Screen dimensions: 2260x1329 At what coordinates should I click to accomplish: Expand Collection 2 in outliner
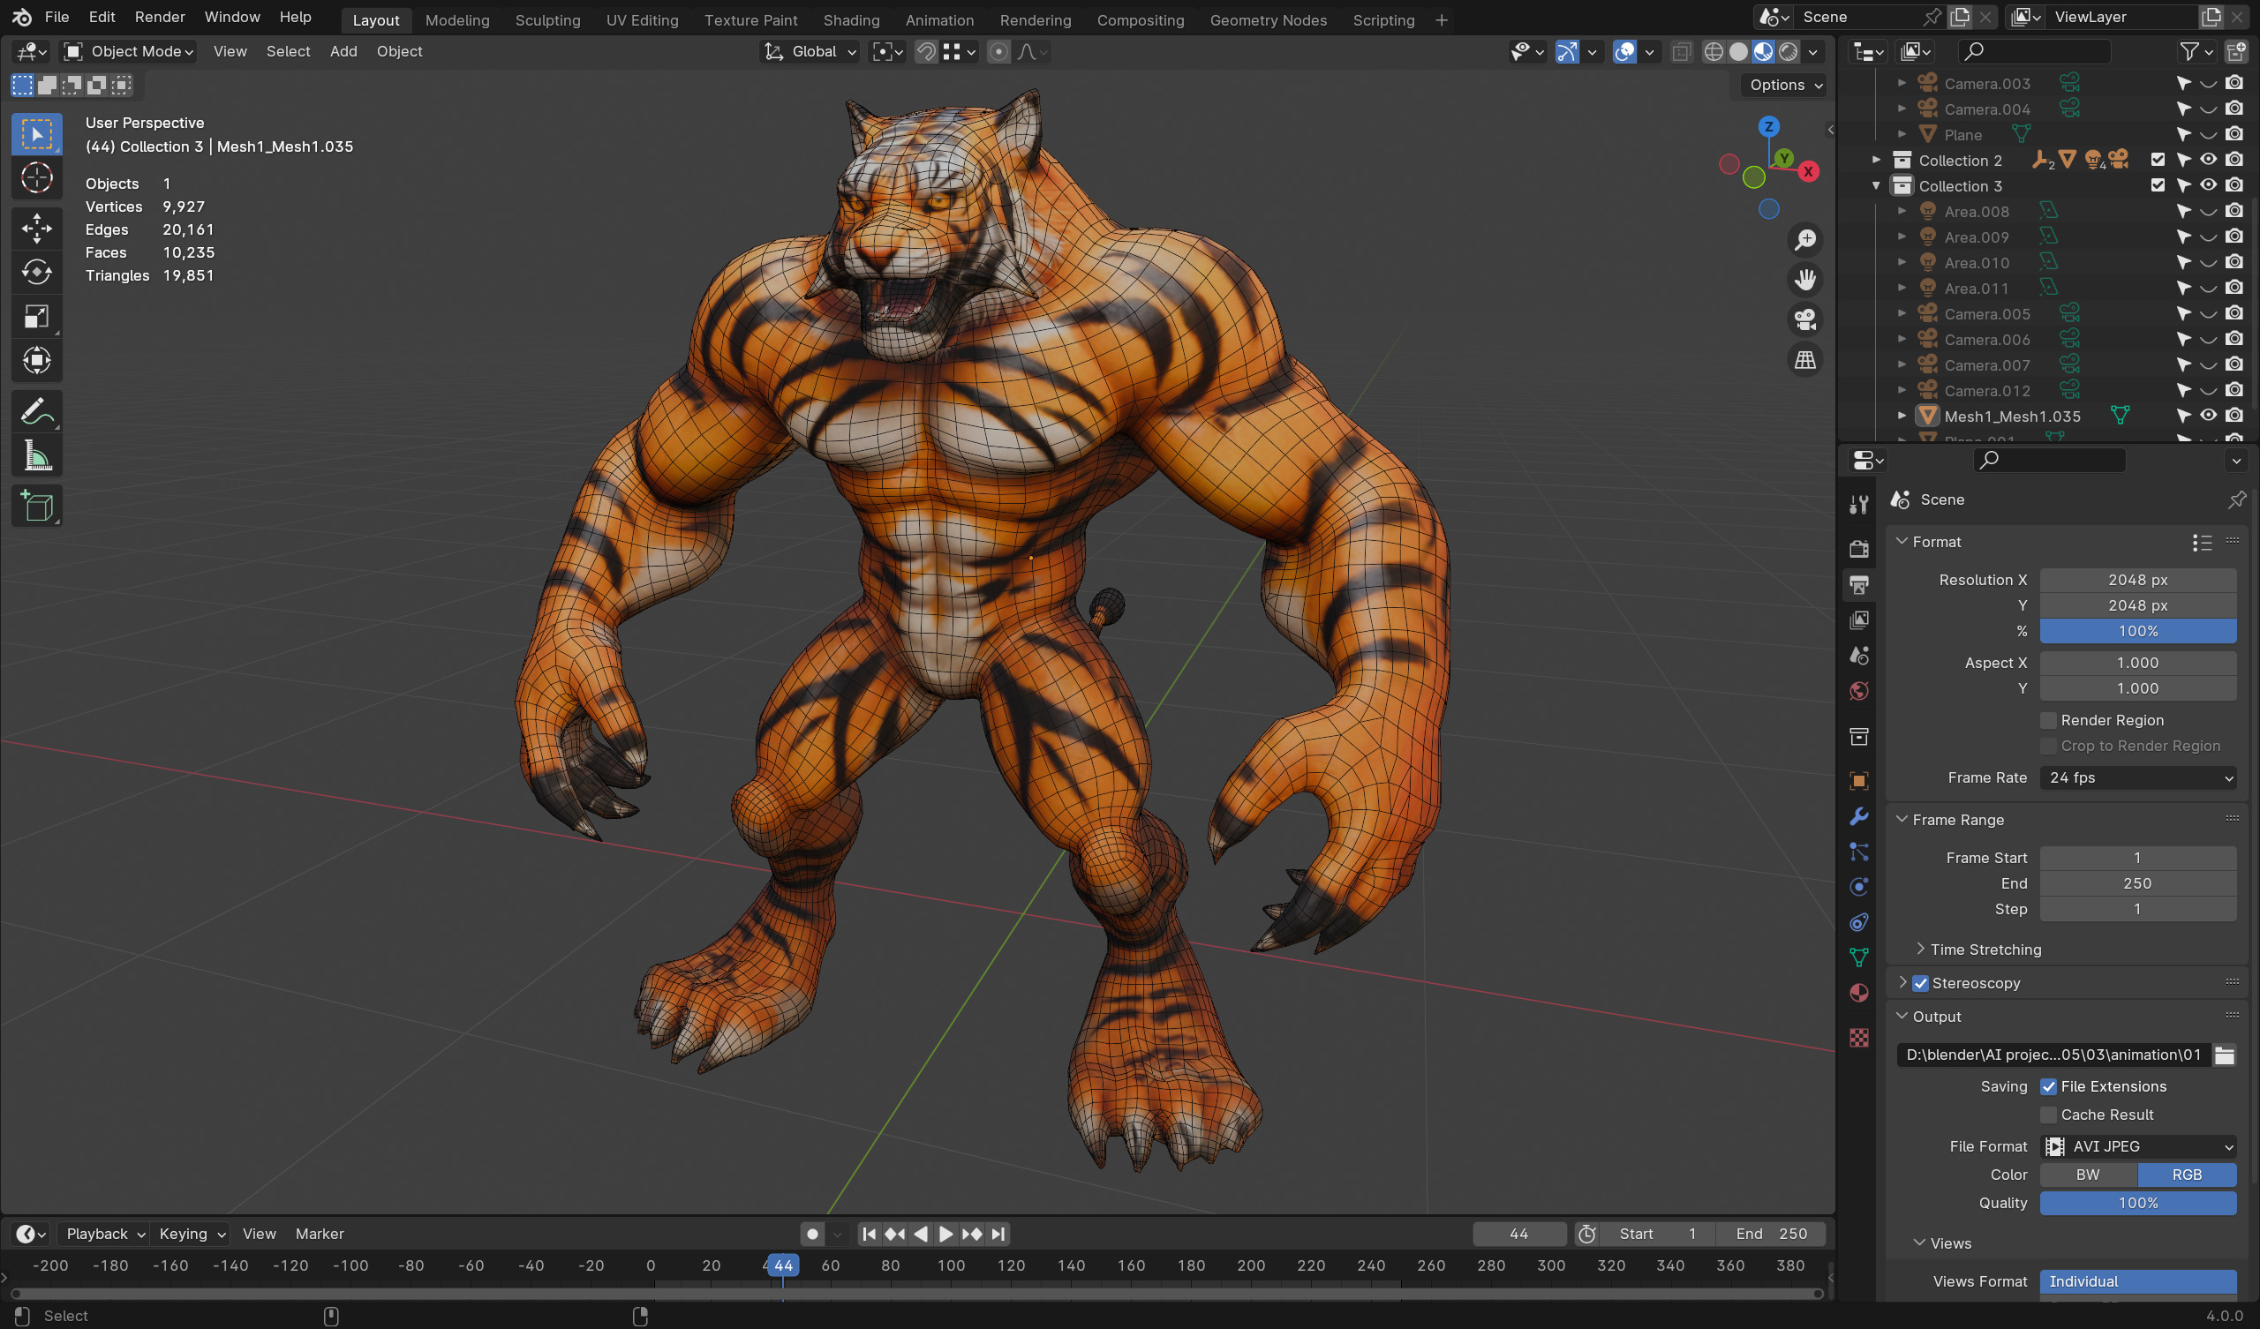pos(1876,161)
